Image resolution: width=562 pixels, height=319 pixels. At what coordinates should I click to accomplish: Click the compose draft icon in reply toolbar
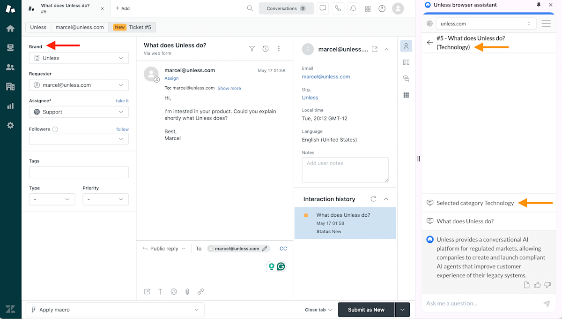[x=147, y=291]
